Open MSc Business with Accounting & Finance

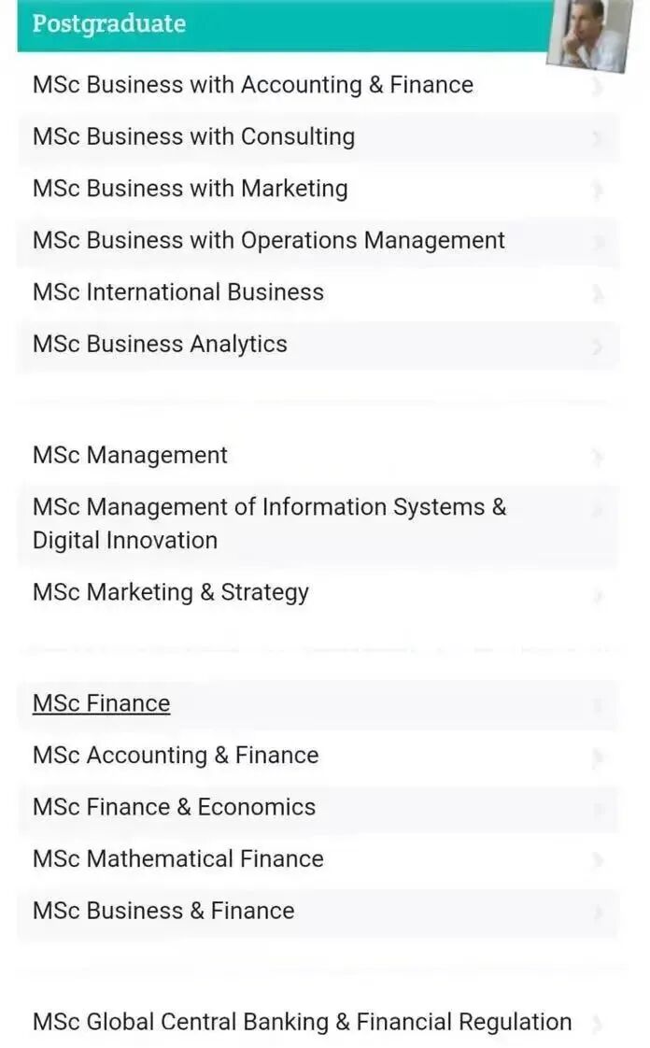click(x=252, y=85)
